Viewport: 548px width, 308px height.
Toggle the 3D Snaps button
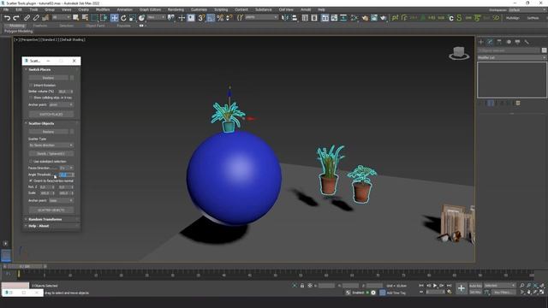(x=201, y=18)
